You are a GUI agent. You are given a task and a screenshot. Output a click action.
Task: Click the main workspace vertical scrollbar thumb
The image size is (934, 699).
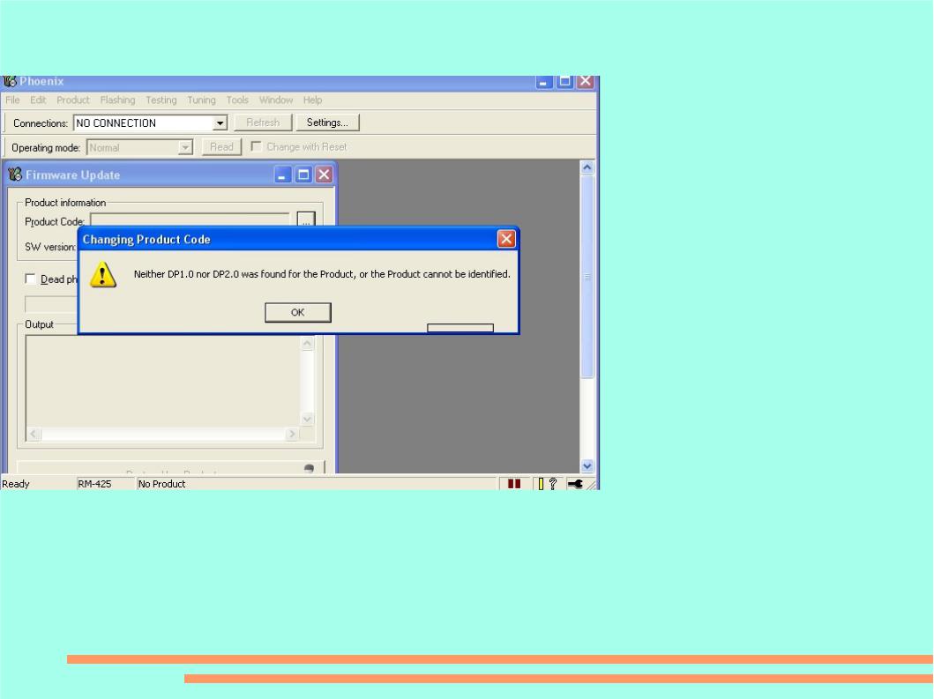pyautogui.click(x=587, y=276)
